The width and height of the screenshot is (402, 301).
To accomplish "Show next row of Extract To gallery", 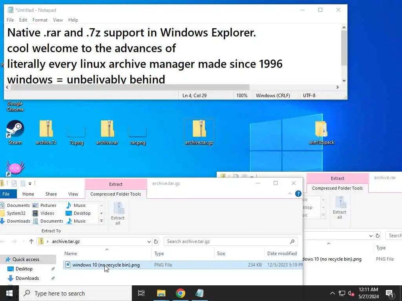I will 102,213.
